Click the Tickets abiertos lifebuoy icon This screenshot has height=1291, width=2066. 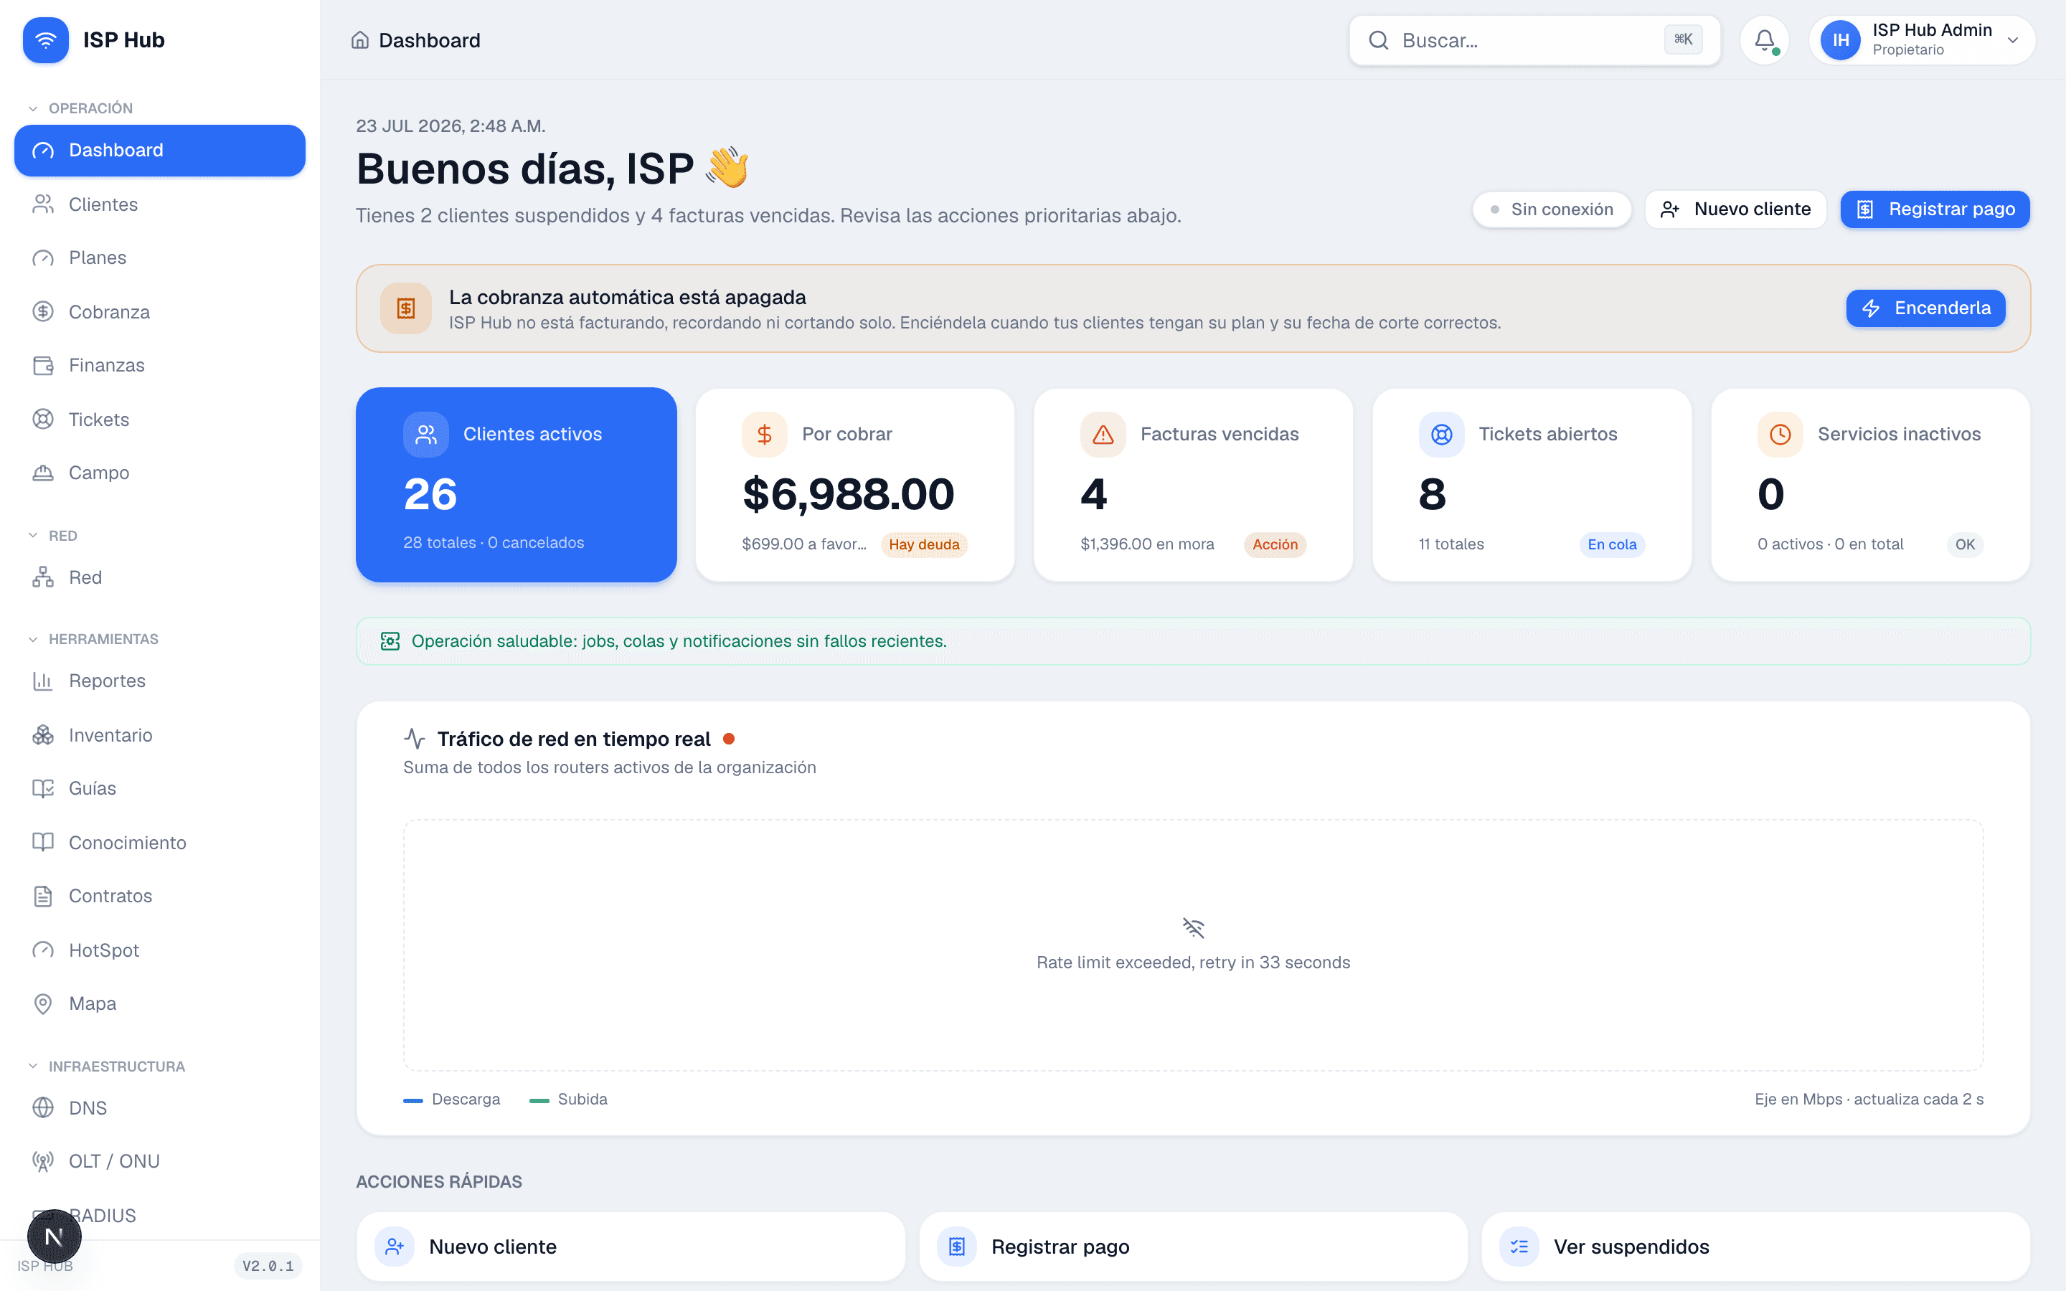[x=1442, y=435]
